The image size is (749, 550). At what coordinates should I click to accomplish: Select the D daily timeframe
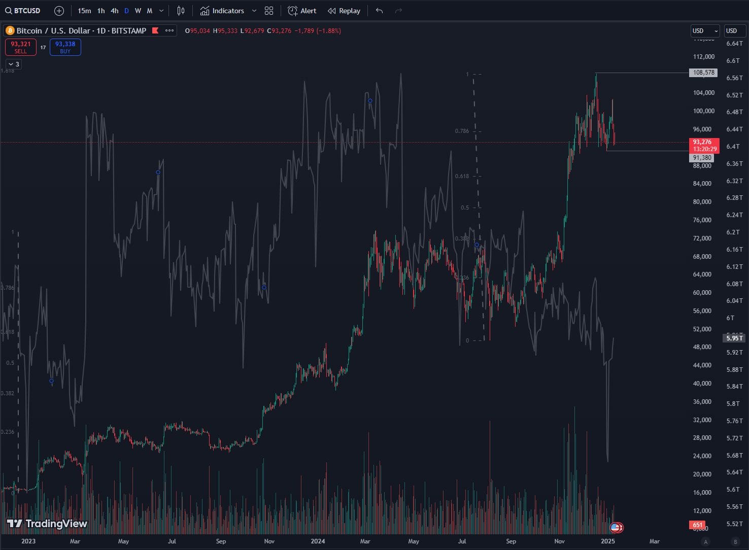click(x=127, y=11)
